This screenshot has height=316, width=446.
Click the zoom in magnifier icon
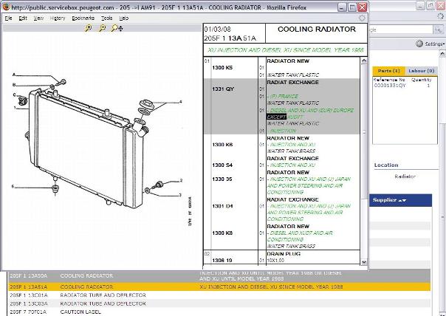pyautogui.click(x=89, y=28)
